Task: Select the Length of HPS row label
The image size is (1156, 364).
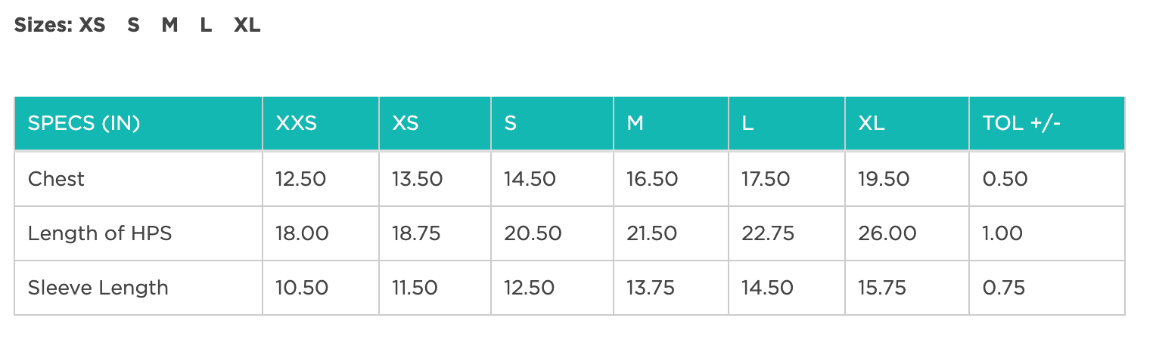Action: pyautogui.click(x=100, y=233)
